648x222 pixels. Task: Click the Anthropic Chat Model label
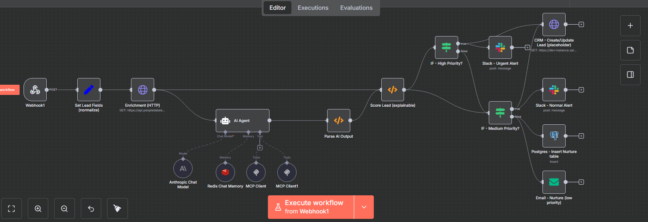click(x=183, y=185)
